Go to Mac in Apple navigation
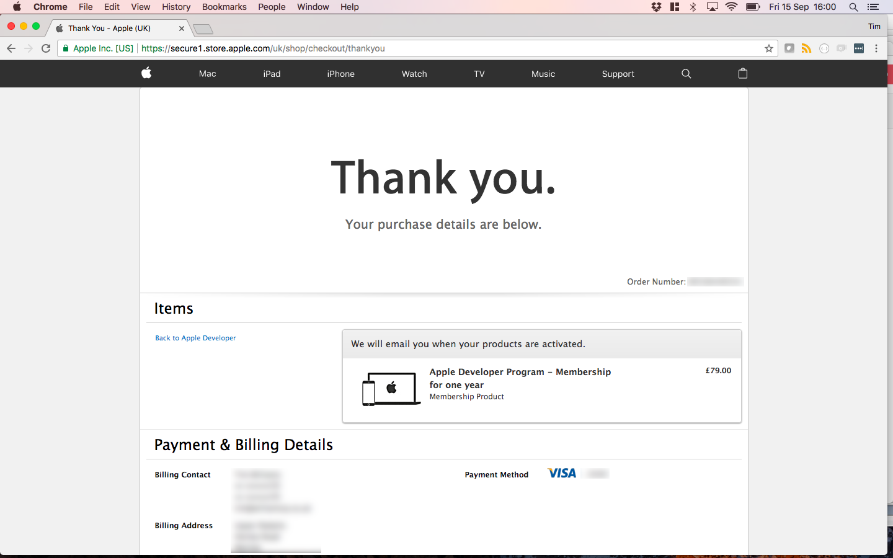The width and height of the screenshot is (893, 558). [208, 74]
